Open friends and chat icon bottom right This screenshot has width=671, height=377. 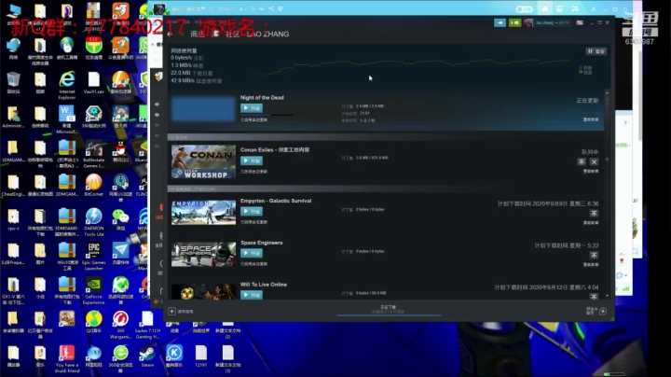pyautogui.click(x=603, y=312)
